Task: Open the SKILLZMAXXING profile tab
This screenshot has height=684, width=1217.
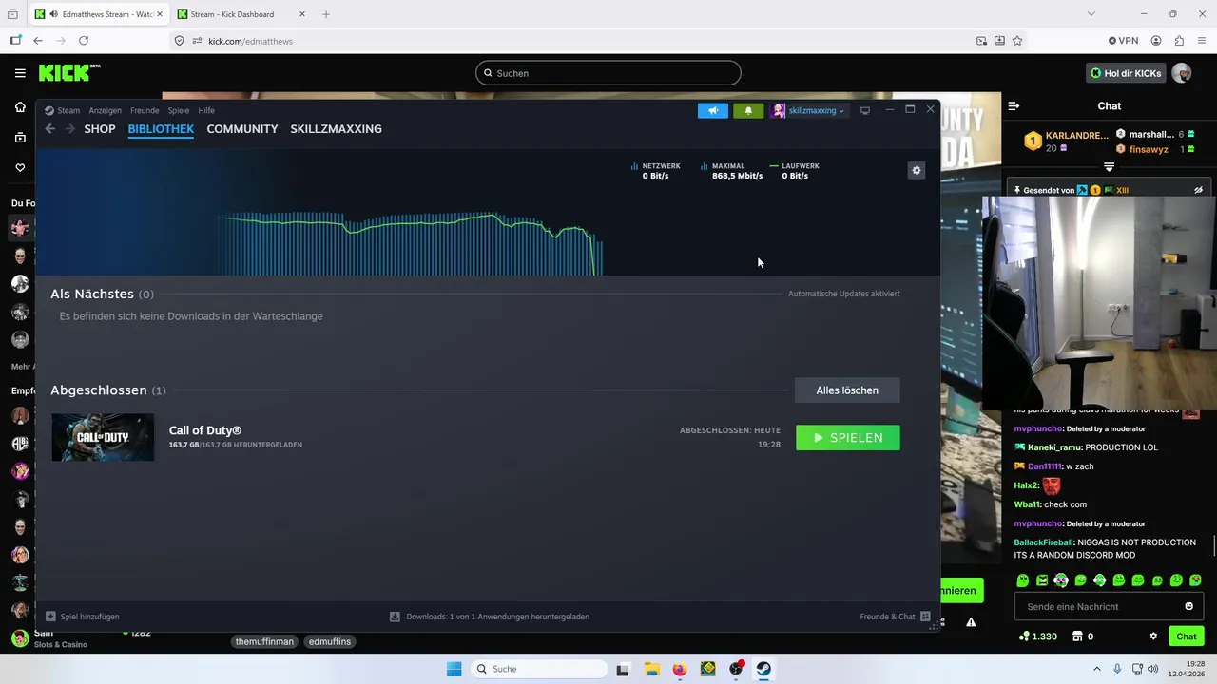Action: pyautogui.click(x=336, y=129)
